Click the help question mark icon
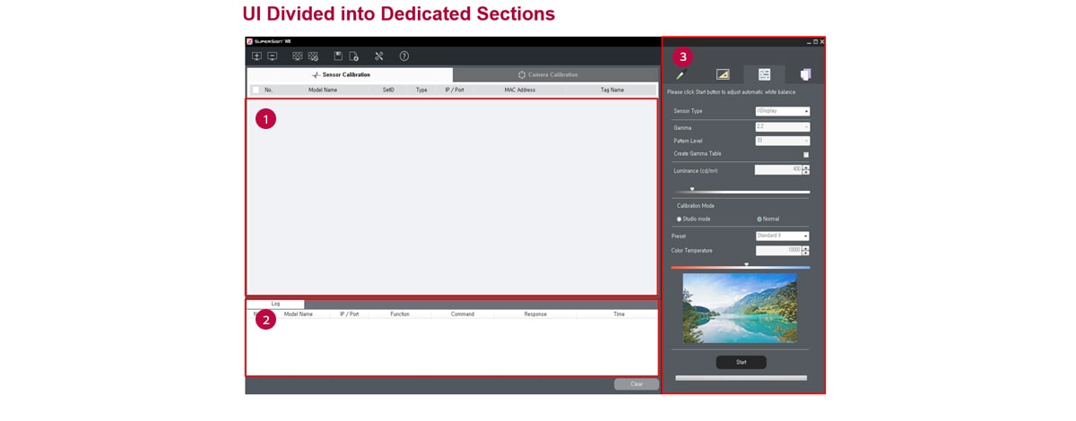 click(x=404, y=56)
